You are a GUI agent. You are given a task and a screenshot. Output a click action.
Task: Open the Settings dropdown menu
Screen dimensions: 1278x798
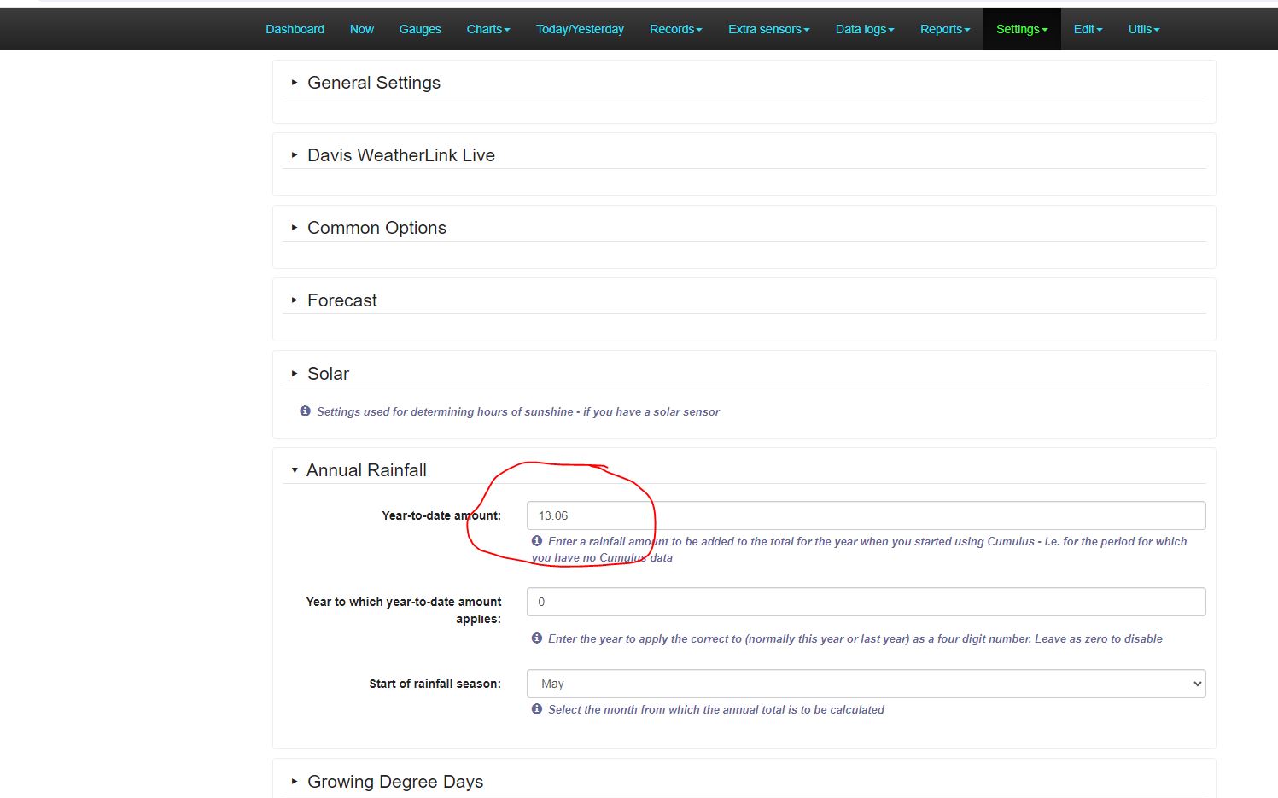coord(1022,29)
